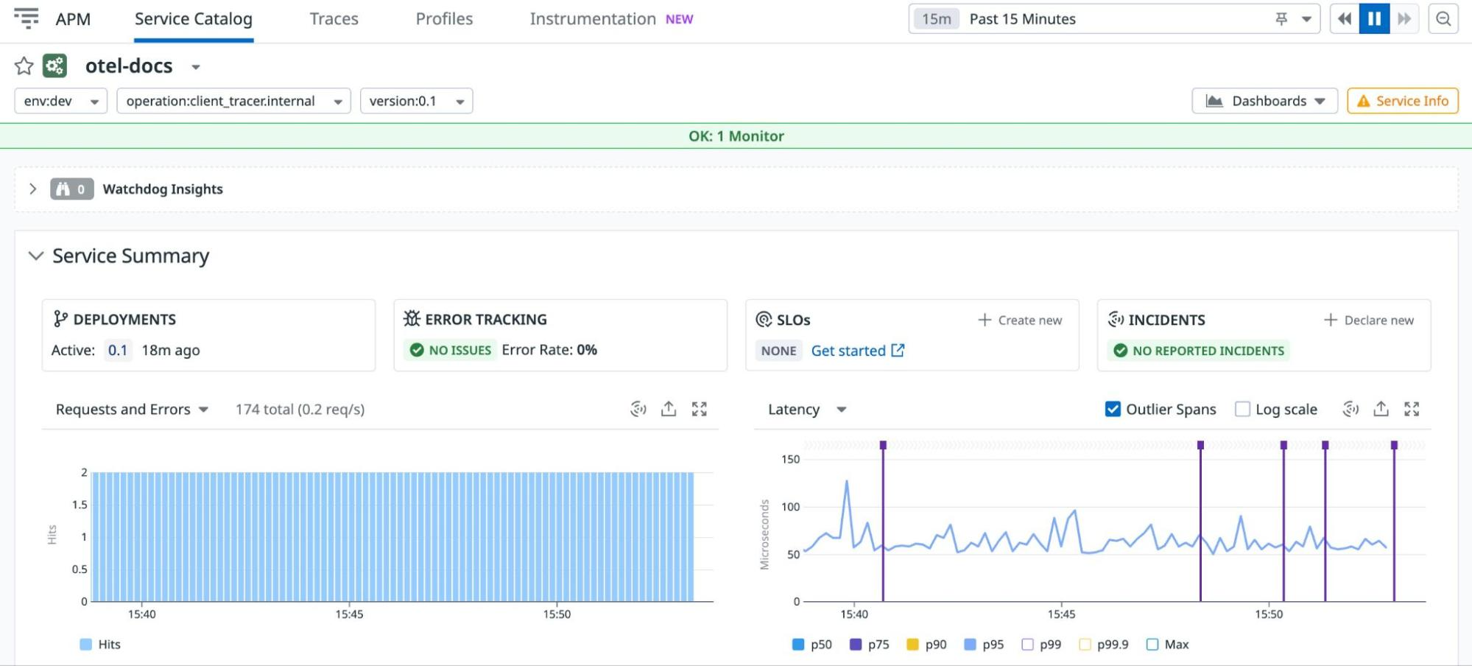This screenshot has width=1472, height=666.
Task: Click the Incidents siren icon
Action: tap(1116, 319)
